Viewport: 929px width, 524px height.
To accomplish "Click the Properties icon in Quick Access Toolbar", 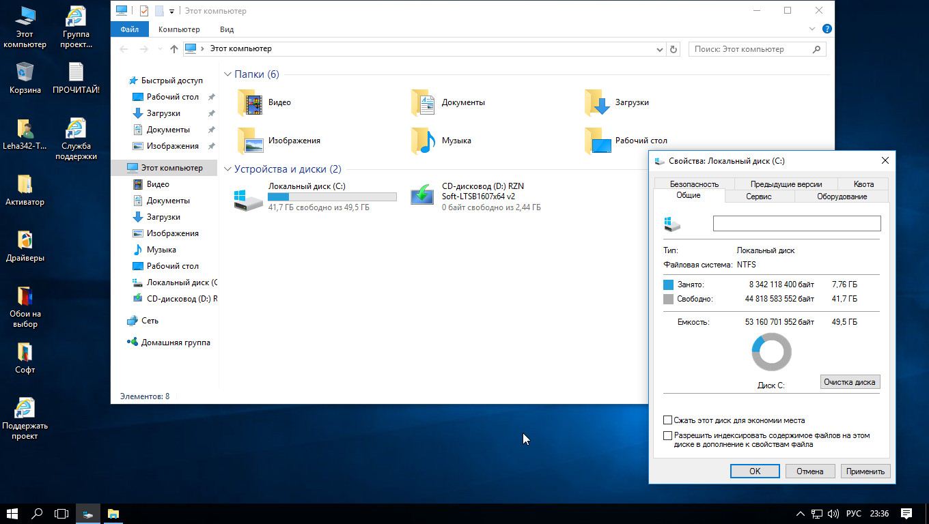I will coord(144,11).
